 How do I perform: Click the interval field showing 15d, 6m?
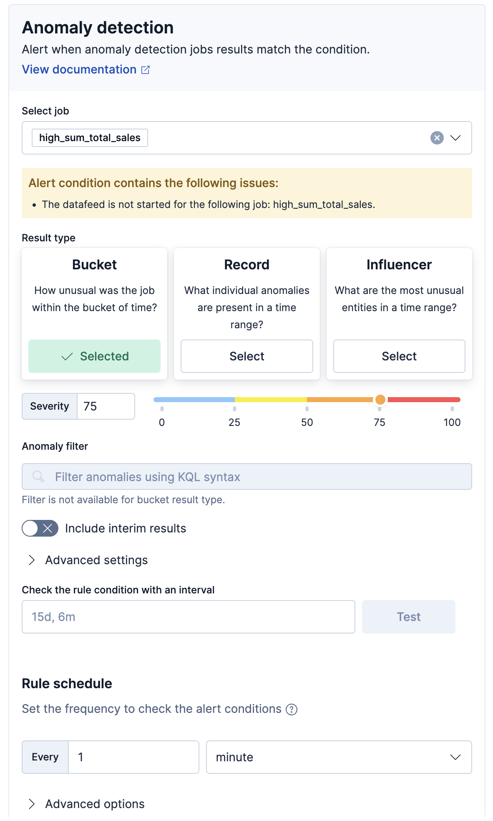188,616
